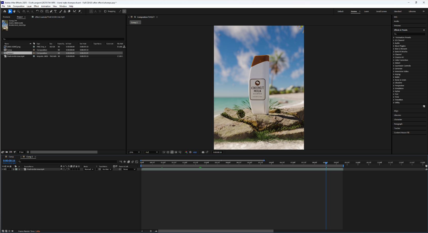Select the Brush tool
The width and height of the screenshot is (428, 233).
click(x=61, y=11)
